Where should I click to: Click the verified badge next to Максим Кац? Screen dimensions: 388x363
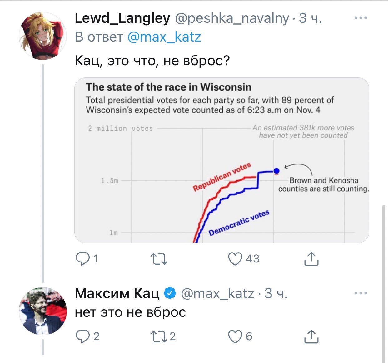170,293
